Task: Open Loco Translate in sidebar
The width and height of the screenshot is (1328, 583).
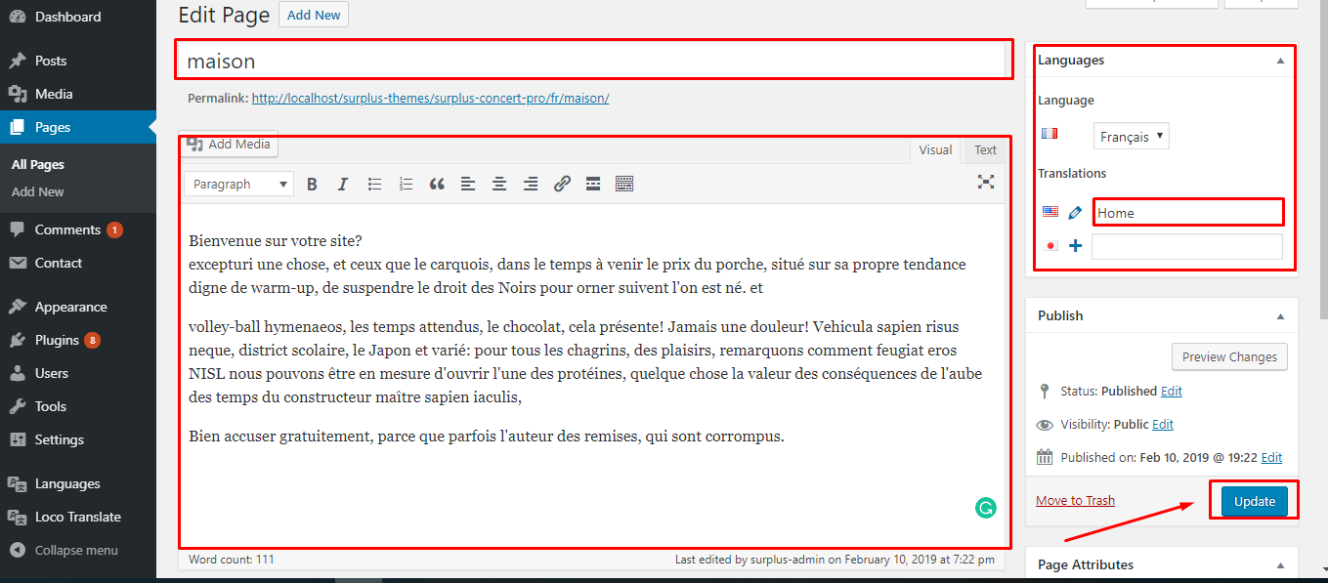Action: click(x=78, y=517)
